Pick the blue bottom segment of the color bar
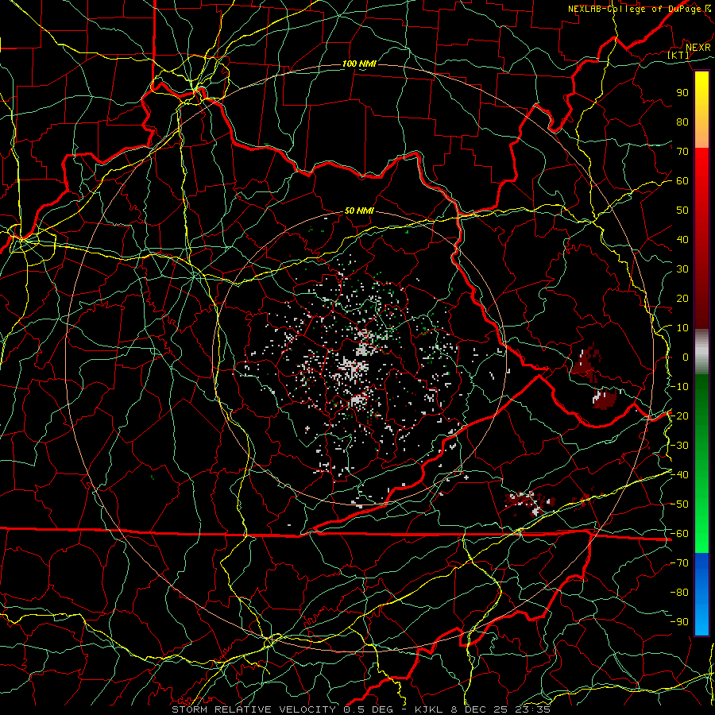This screenshot has height=715, width=715. pyautogui.click(x=701, y=593)
